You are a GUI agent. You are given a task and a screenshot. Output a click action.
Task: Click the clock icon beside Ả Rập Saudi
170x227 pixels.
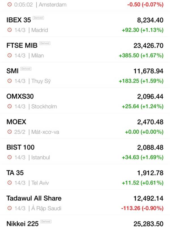pos(10,209)
